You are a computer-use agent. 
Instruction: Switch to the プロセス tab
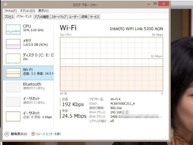(x=9, y=17)
